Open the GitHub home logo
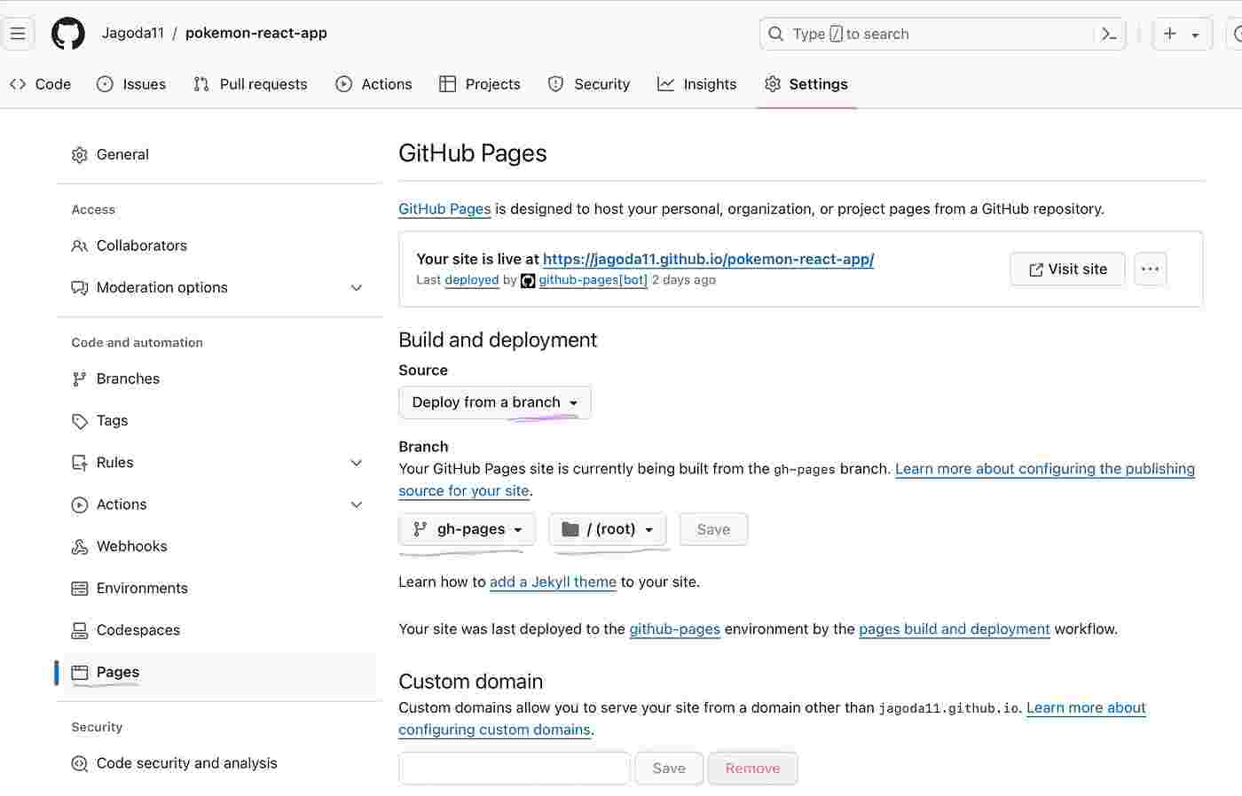Viewport: 1242px width, 796px height. [x=67, y=33]
